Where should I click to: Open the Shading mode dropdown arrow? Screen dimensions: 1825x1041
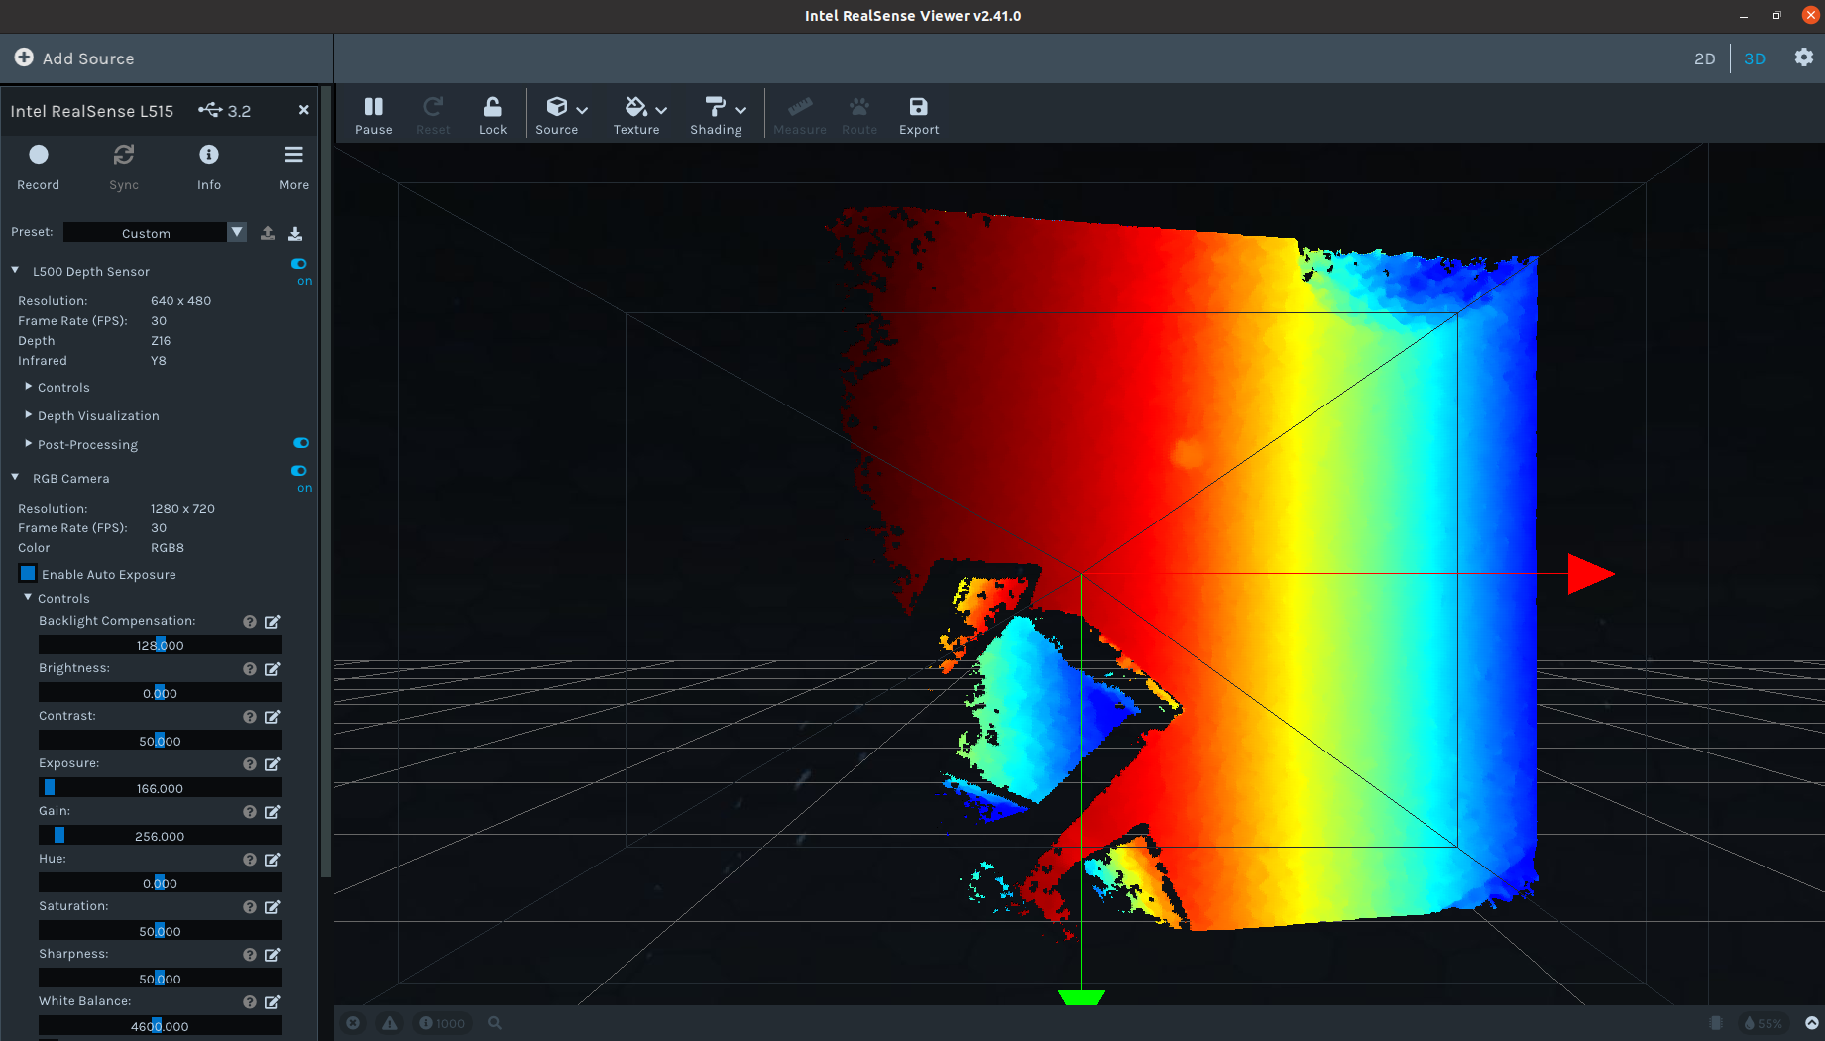[740, 110]
